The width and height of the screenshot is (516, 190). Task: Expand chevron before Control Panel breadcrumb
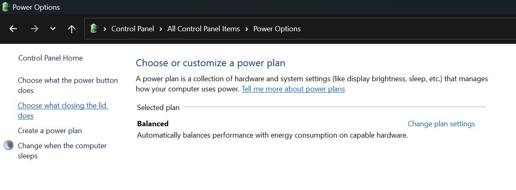[105, 29]
